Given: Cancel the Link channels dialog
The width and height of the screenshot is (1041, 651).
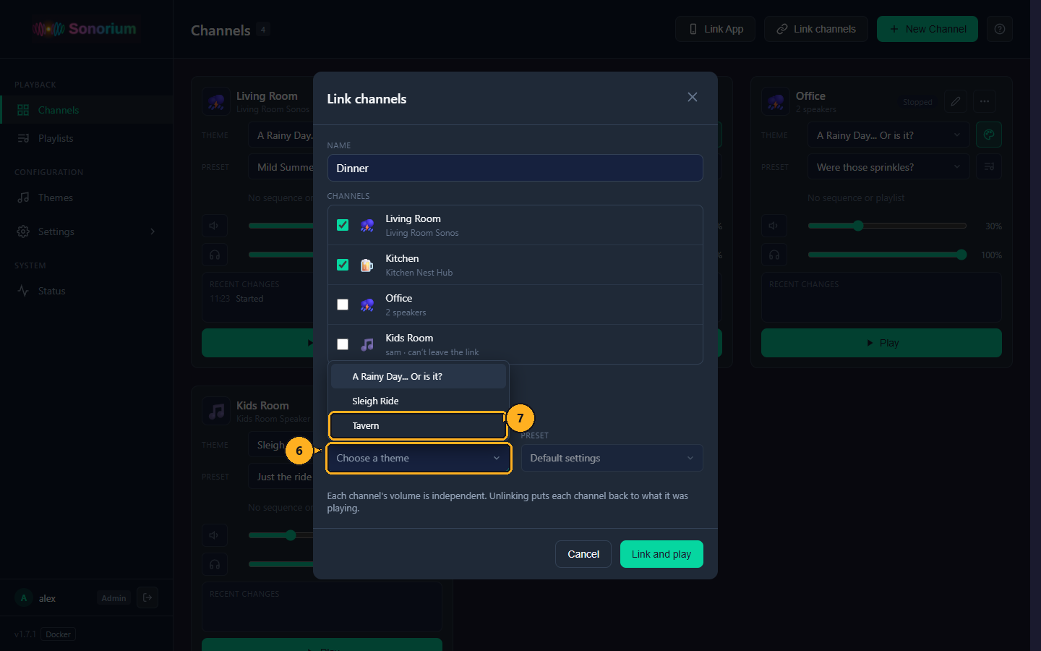Looking at the screenshot, I should [583, 554].
